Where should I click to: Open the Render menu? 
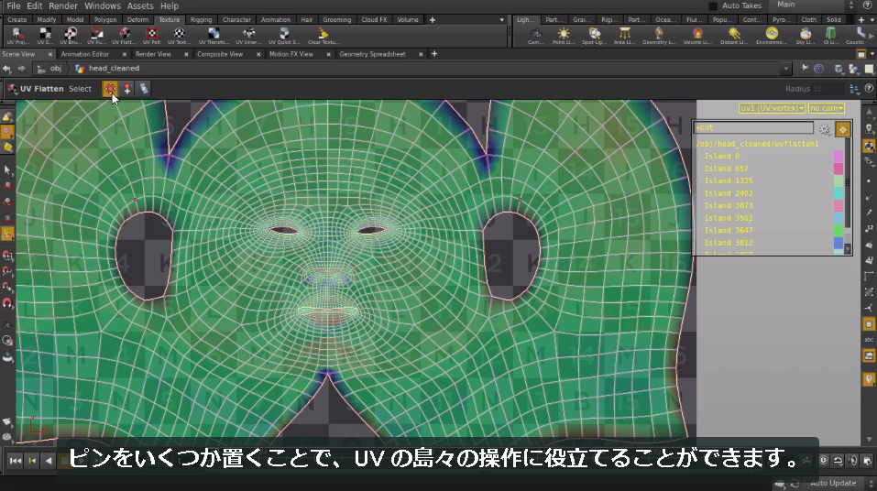click(x=62, y=5)
